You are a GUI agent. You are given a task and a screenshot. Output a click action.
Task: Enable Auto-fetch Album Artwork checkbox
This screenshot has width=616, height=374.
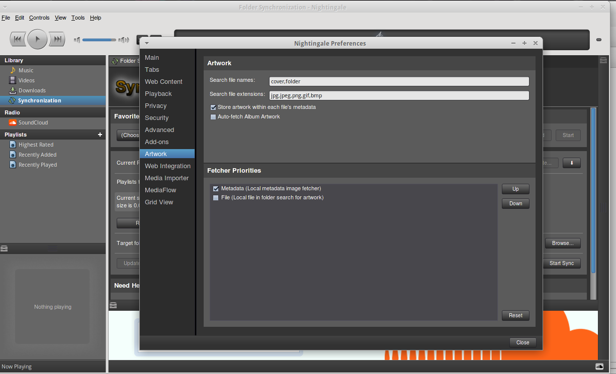(213, 116)
